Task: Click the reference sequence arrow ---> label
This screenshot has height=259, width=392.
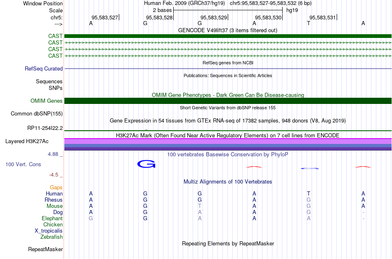Action: [x=59, y=24]
